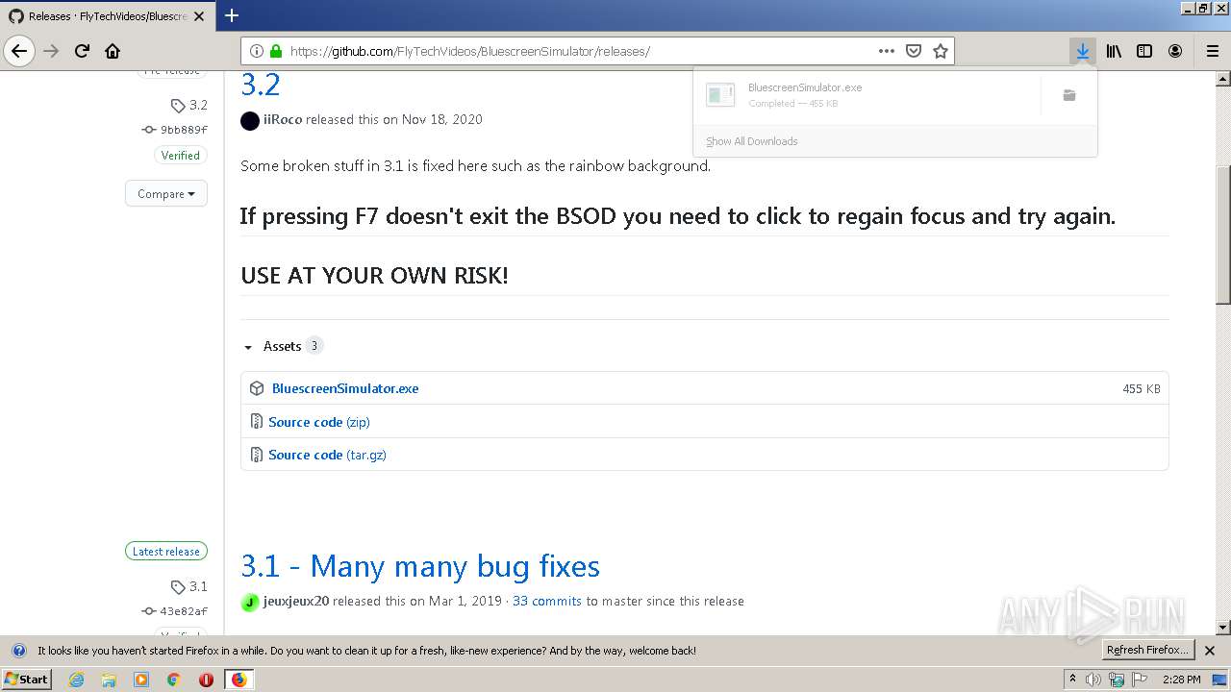
Task: Open the 3.1 - Many many bug fixes release
Action: coord(420,566)
